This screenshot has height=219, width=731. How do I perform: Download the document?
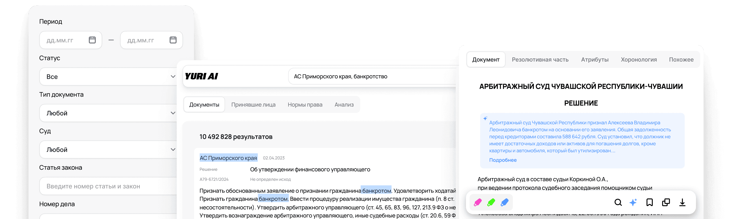[682, 202]
